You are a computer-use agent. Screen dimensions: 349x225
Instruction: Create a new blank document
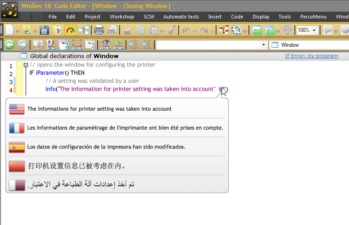tap(9, 30)
